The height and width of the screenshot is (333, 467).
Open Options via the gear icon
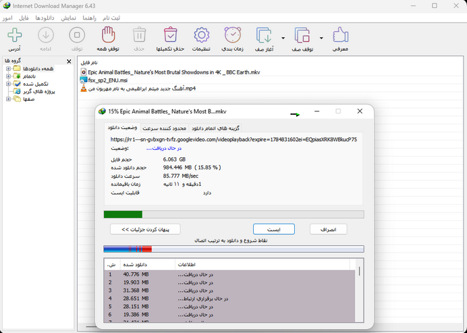tap(202, 35)
